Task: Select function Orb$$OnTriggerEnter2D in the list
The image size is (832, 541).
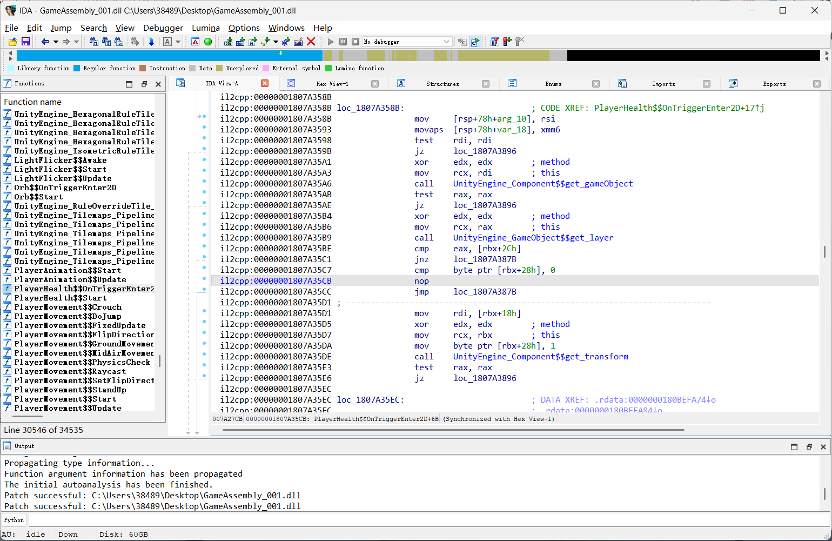Action: (65, 188)
